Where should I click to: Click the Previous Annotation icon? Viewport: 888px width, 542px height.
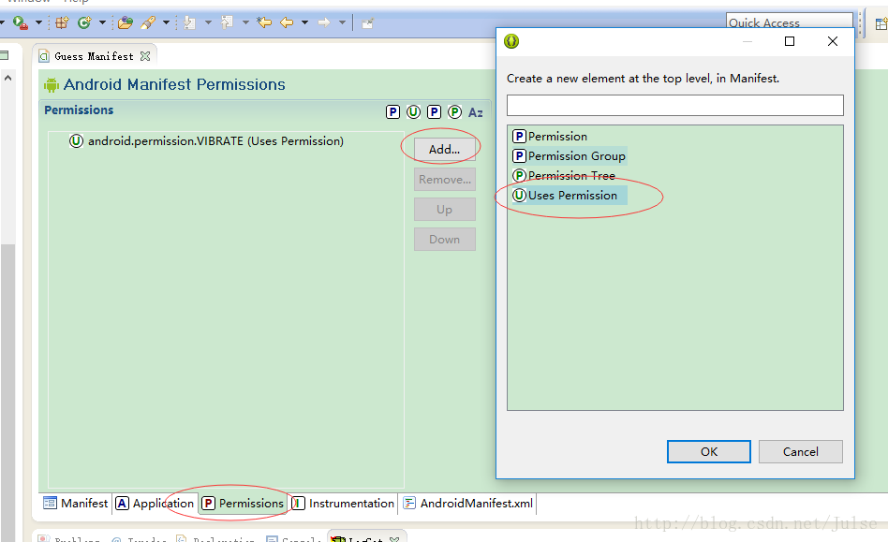click(x=227, y=22)
